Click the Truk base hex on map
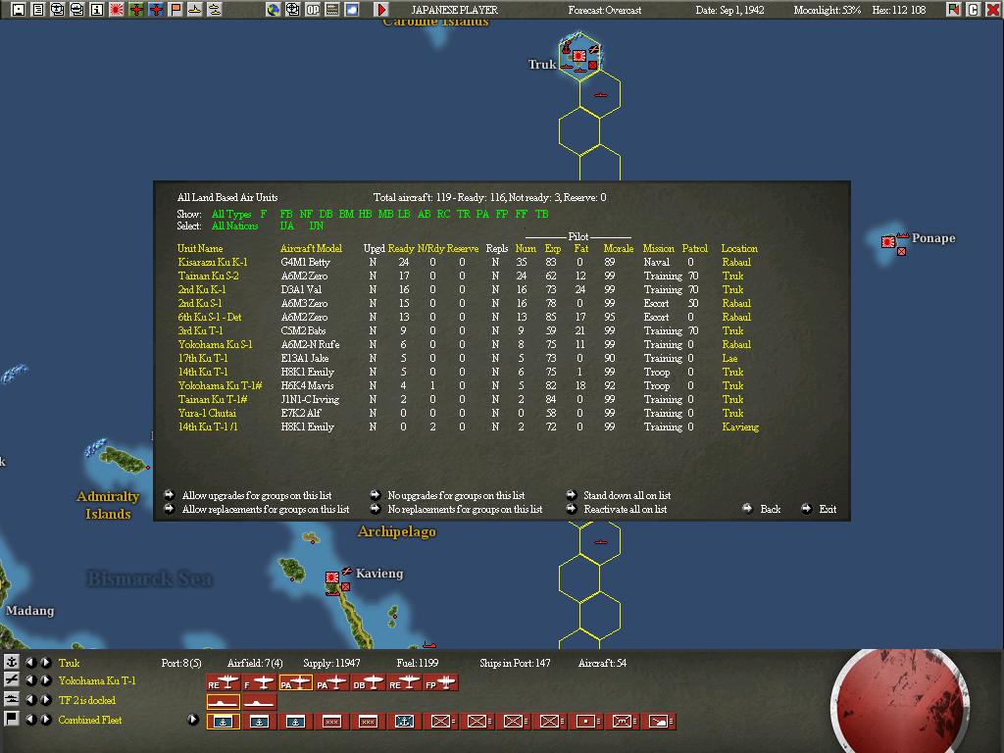 pos(579,56)
